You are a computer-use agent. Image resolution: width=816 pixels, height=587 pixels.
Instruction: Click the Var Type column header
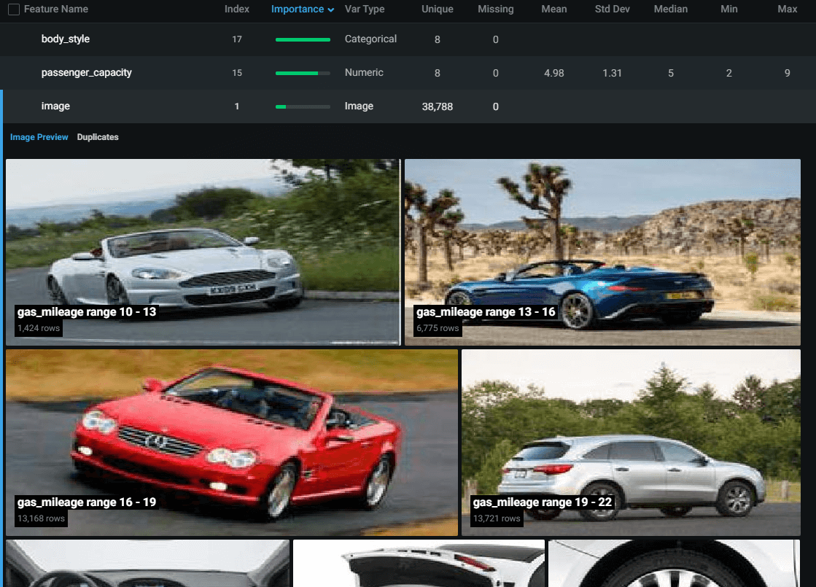[365, 9]
